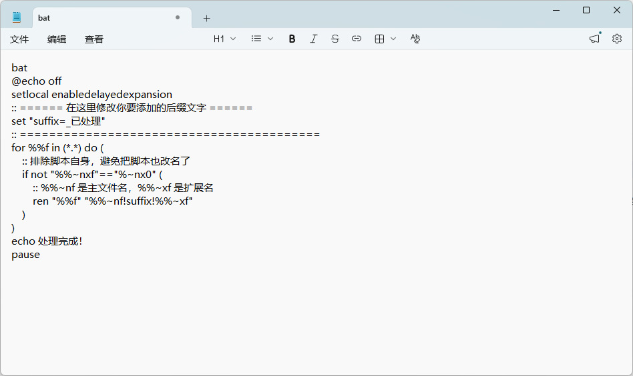633x376 pixels.
Task: Minimize the Notepad window
Action: 556,10
